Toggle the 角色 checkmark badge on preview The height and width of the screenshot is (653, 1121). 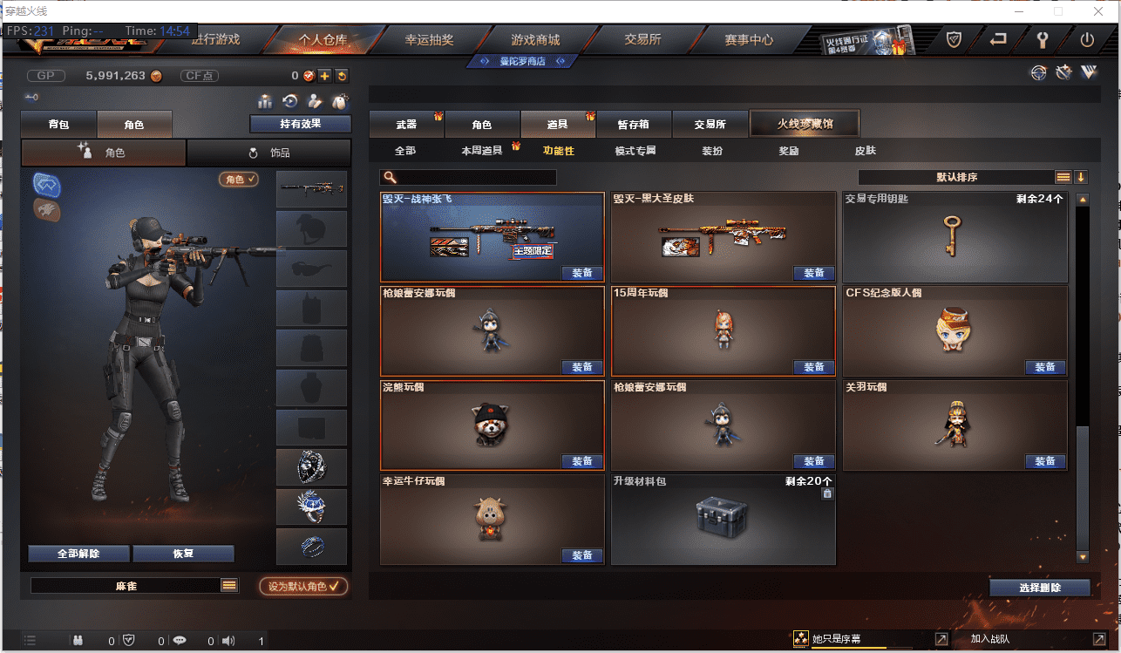tap(239, 179)
